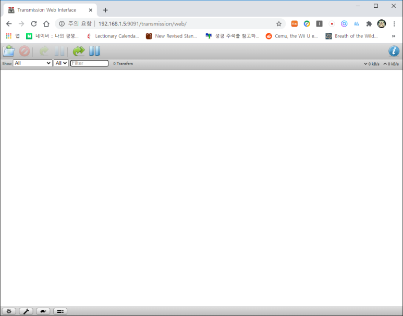Click the purple ring extension icon
403x316 pixels.
[x=344, y=24]
